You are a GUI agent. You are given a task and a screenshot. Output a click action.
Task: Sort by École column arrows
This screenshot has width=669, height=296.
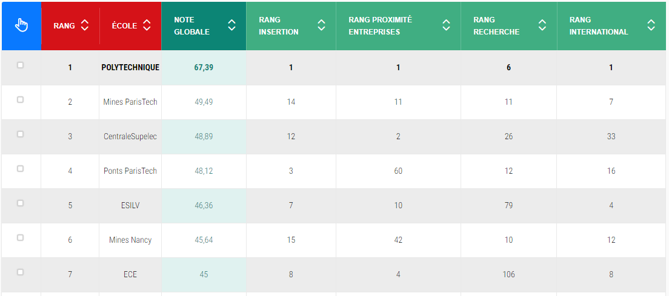point(147,25)
